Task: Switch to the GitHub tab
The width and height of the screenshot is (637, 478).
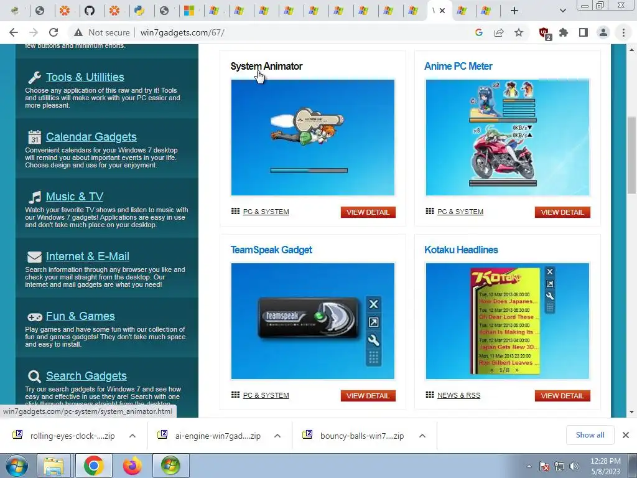Action: (x=90, y=11)
